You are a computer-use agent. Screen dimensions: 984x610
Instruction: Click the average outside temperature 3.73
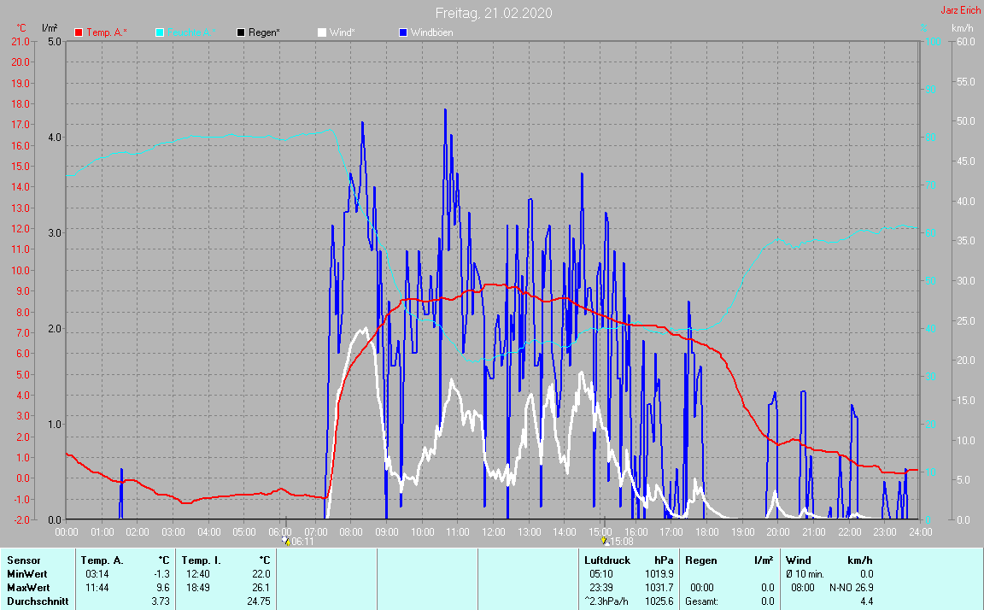tap(161, 601)
